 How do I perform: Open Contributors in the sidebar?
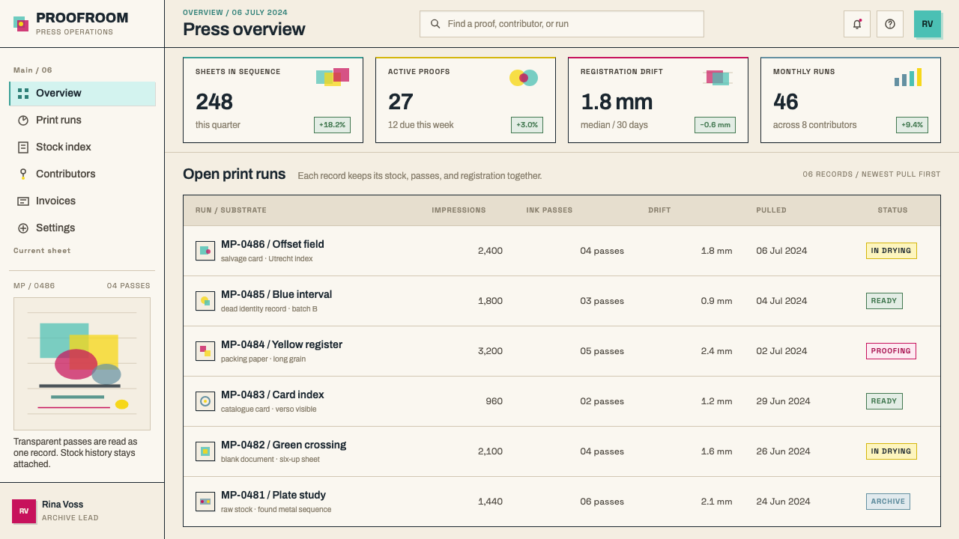[x=82, y=174]
